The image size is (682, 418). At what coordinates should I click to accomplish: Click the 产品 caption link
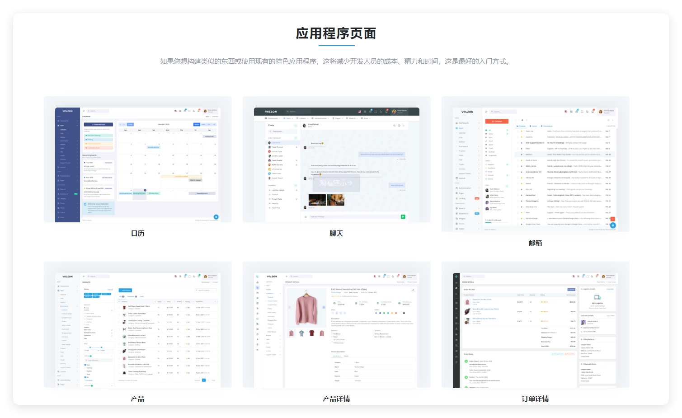[137, 399]
